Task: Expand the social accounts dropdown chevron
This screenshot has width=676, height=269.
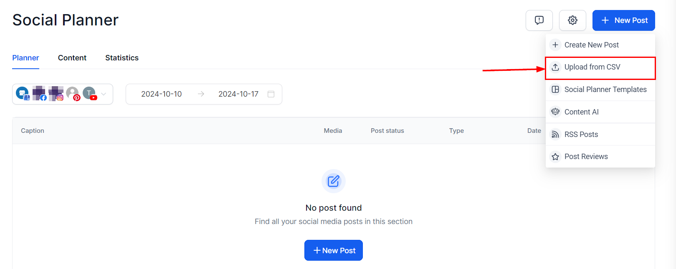Action: click(104, 94)
